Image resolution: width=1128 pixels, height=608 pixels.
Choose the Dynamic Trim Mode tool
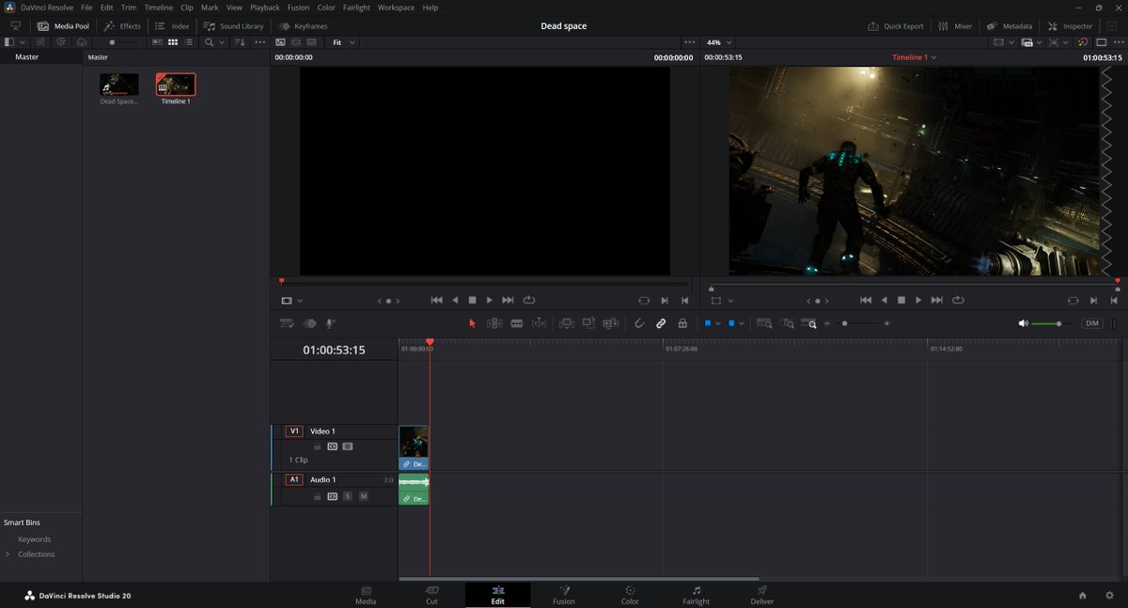pos(539,323)
